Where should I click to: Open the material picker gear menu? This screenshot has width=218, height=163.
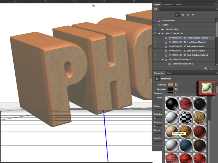(214, 98)
